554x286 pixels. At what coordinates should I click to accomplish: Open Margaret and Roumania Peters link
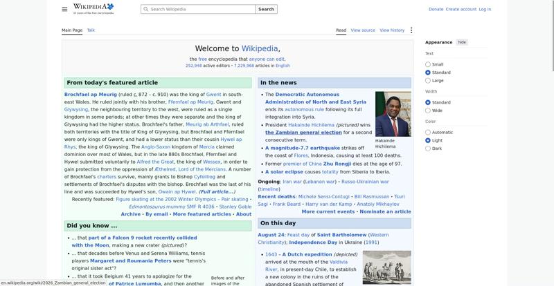(x=131, y=261)
